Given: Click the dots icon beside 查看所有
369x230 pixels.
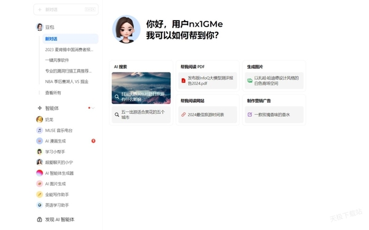Looking at the screenshot, I should [x=39, y=93].
